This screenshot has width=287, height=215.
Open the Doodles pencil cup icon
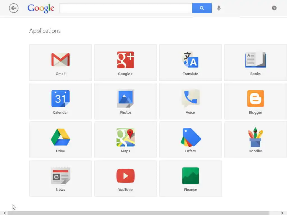256,137
